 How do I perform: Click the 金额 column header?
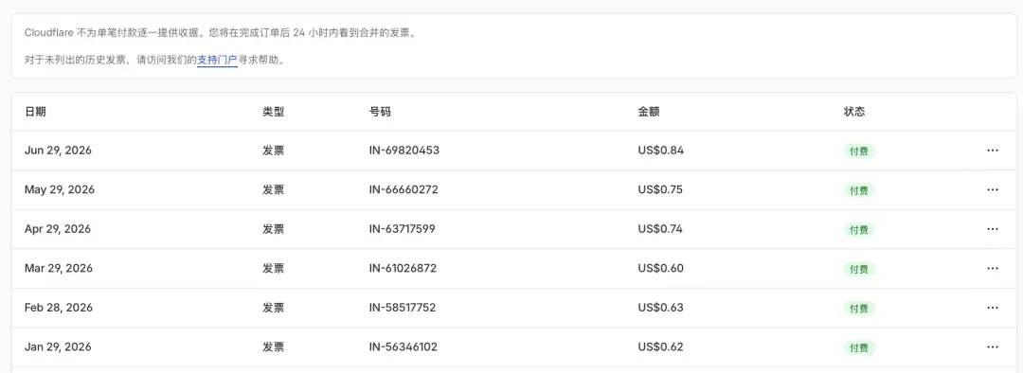649,112
